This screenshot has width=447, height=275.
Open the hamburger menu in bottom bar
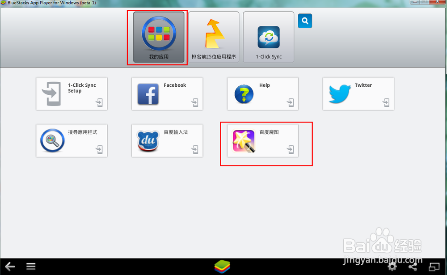31,267
